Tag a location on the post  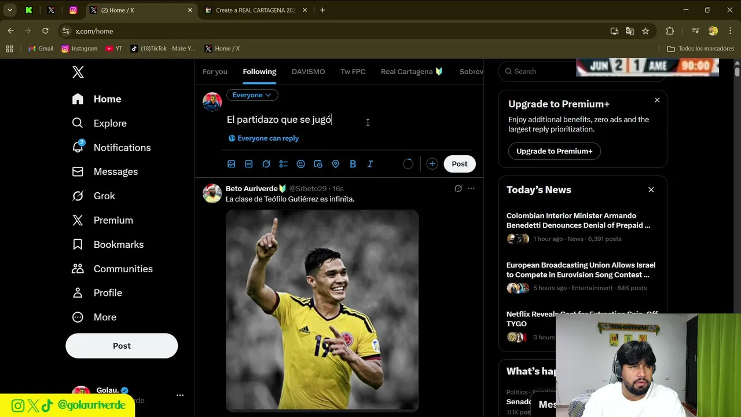(336, 164)
